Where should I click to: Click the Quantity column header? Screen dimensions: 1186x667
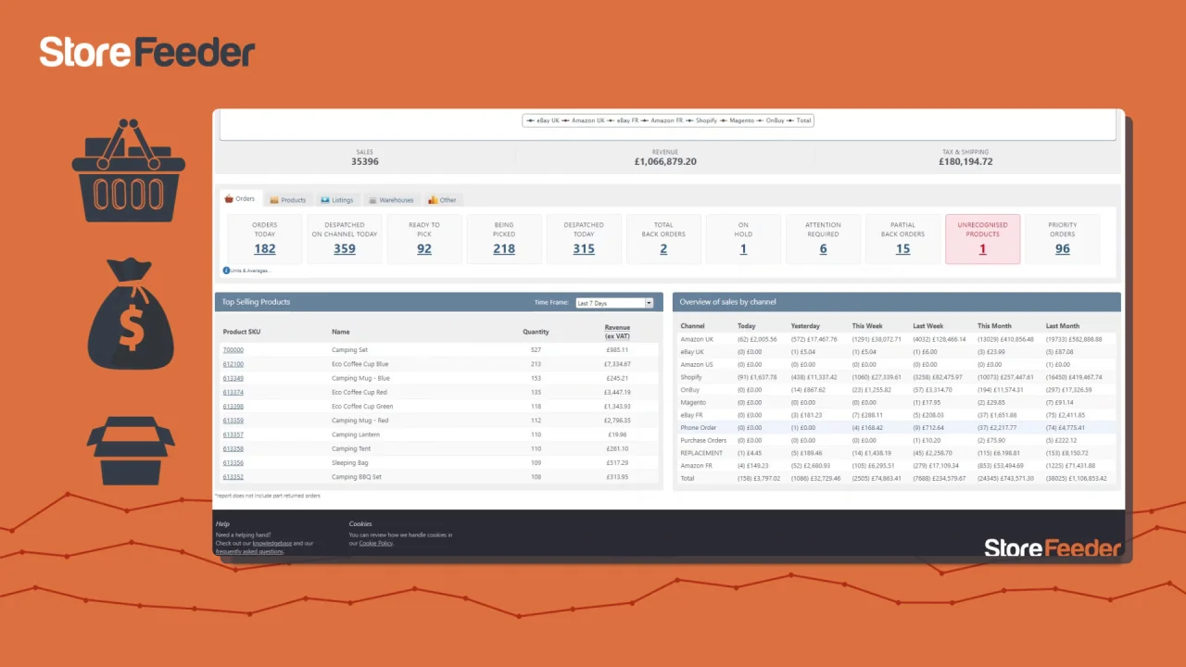point(536,332)
